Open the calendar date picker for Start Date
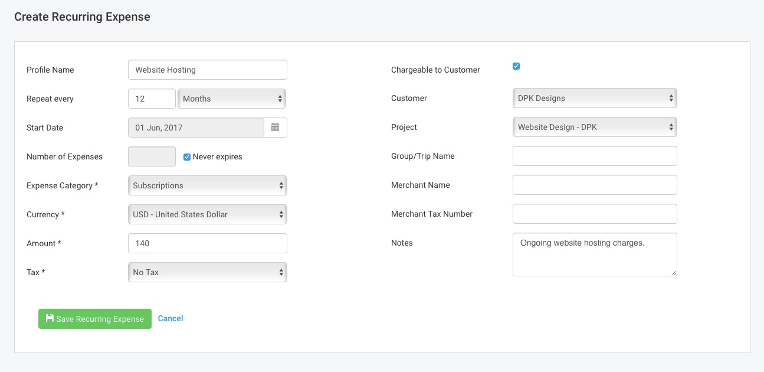The width and height of the screenshot is (764, 372). click(x=275, y=127)
